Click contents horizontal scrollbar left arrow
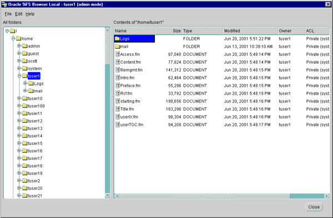The height and width of the screenshot is (218, 333). [117, 196]
